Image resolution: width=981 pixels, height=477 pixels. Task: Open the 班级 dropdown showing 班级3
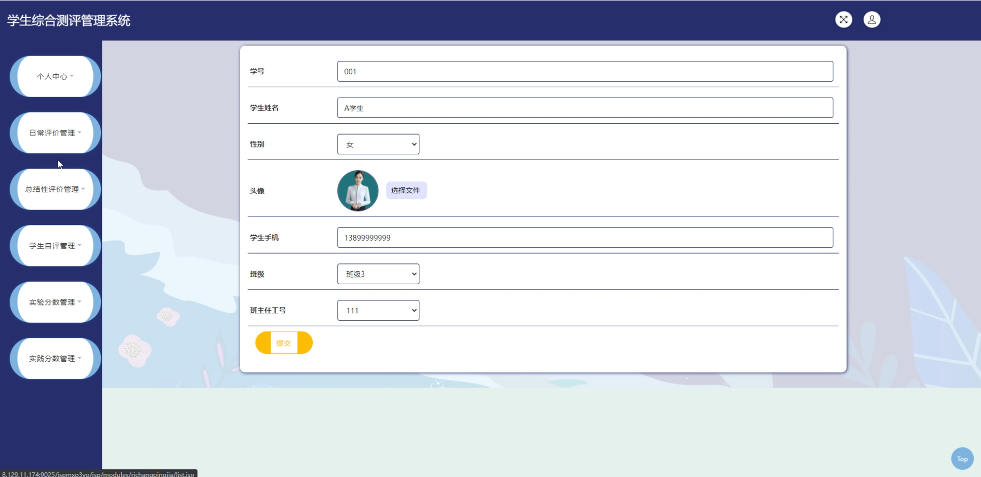coord(378,274)
